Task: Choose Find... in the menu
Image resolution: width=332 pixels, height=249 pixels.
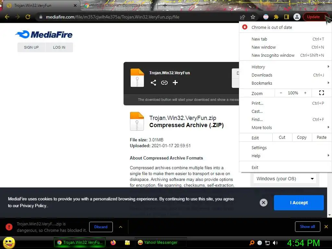Action: (285, 119)
